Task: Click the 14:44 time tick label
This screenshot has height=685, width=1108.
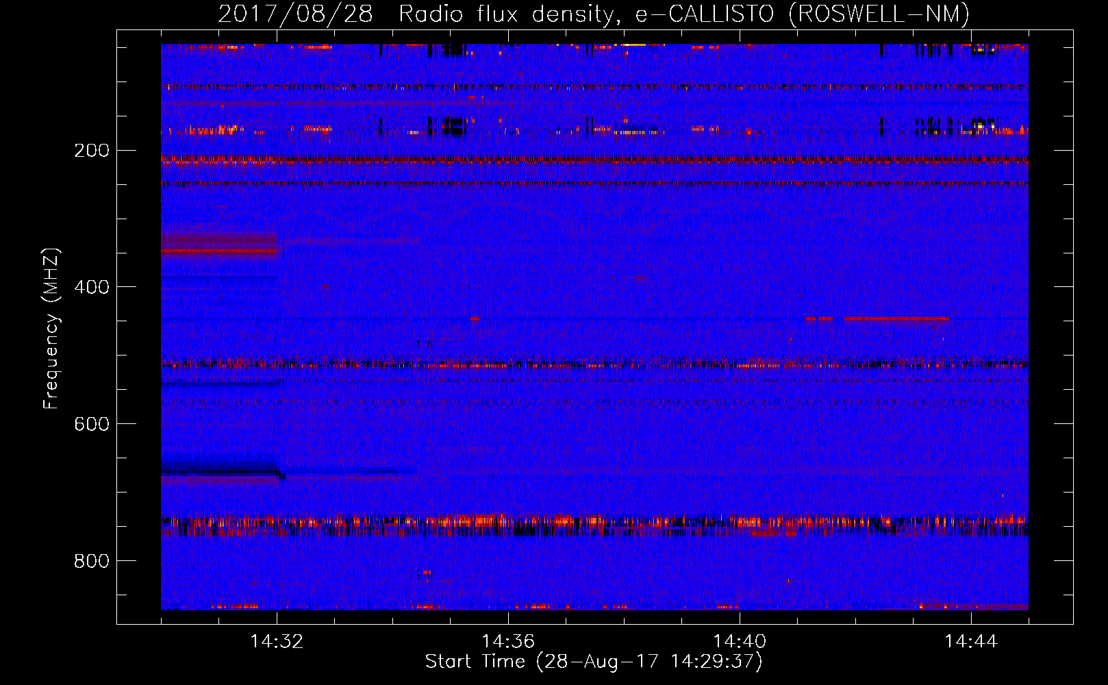Action: [971, 642]
